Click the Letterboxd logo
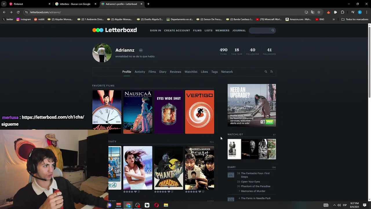The image size is (371, 209). coord(114,30)
